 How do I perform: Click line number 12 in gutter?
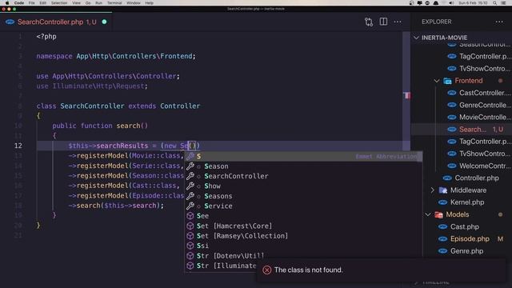[x=18, y=146]
